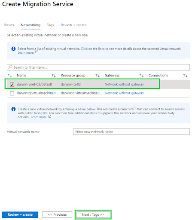The height and width of the screenshot is (220, 192).
Task: Click Next : Tags >> button
Action: pos(93,214)
